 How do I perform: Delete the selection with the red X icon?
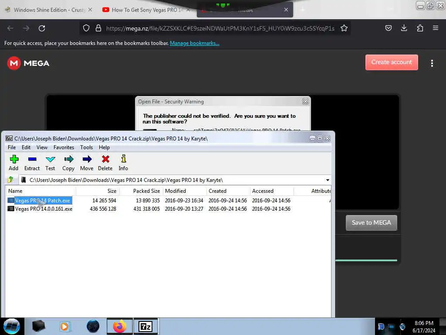[x=105, y=163]
